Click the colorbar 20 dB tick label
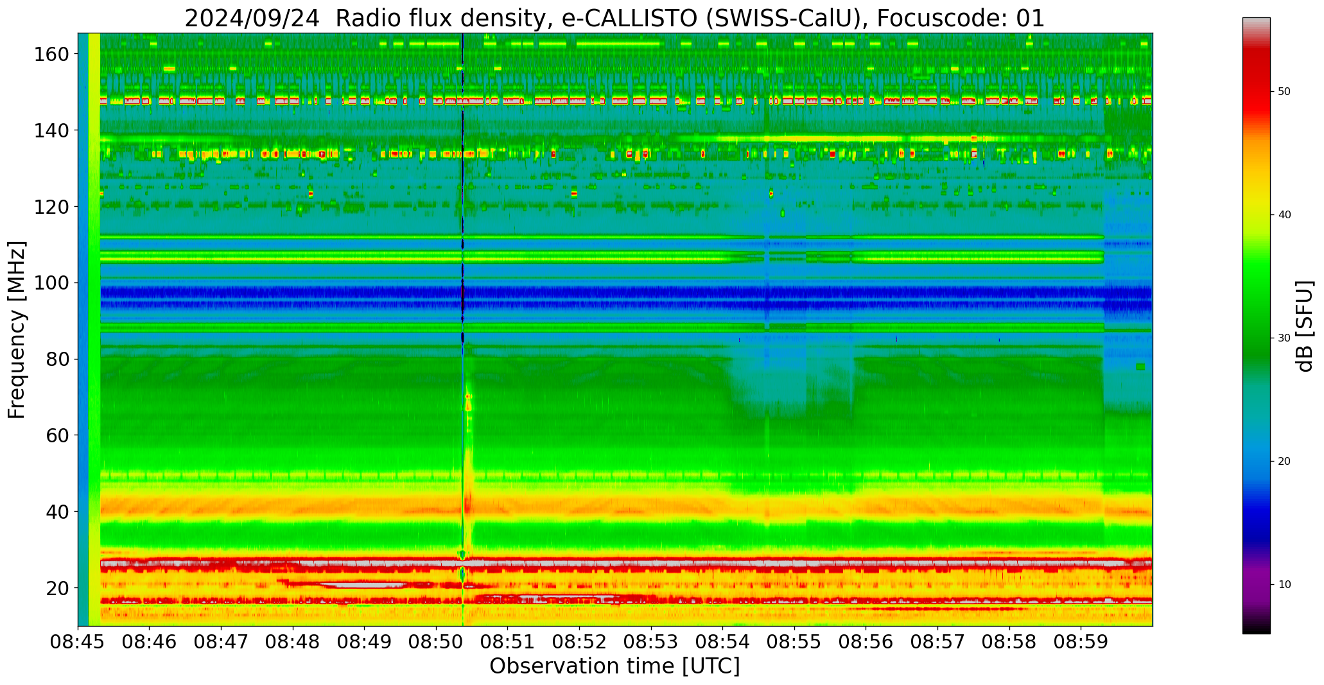This screenshot has height=685, width=1324. (1284, 462)
